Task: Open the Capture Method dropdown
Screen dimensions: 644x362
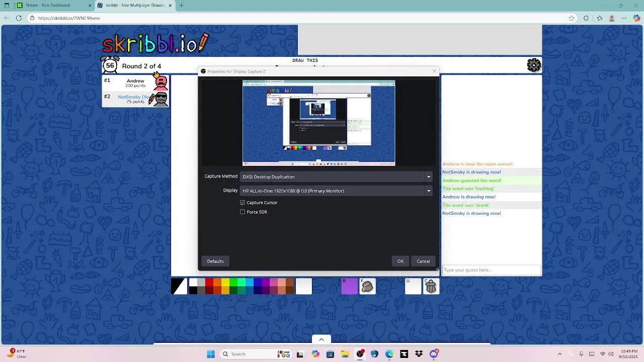Action: [x=336, y=176]
